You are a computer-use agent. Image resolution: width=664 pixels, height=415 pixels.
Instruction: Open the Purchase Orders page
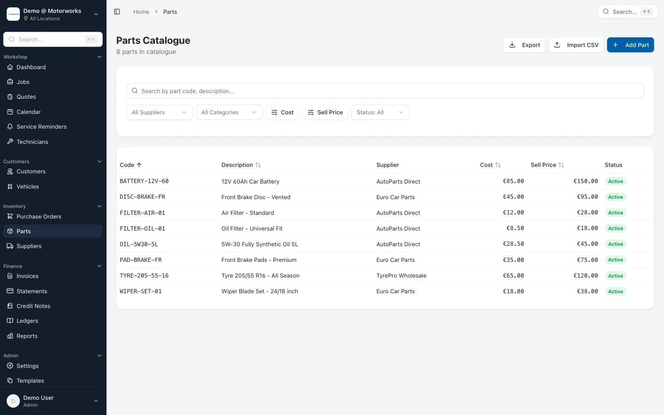39,216
